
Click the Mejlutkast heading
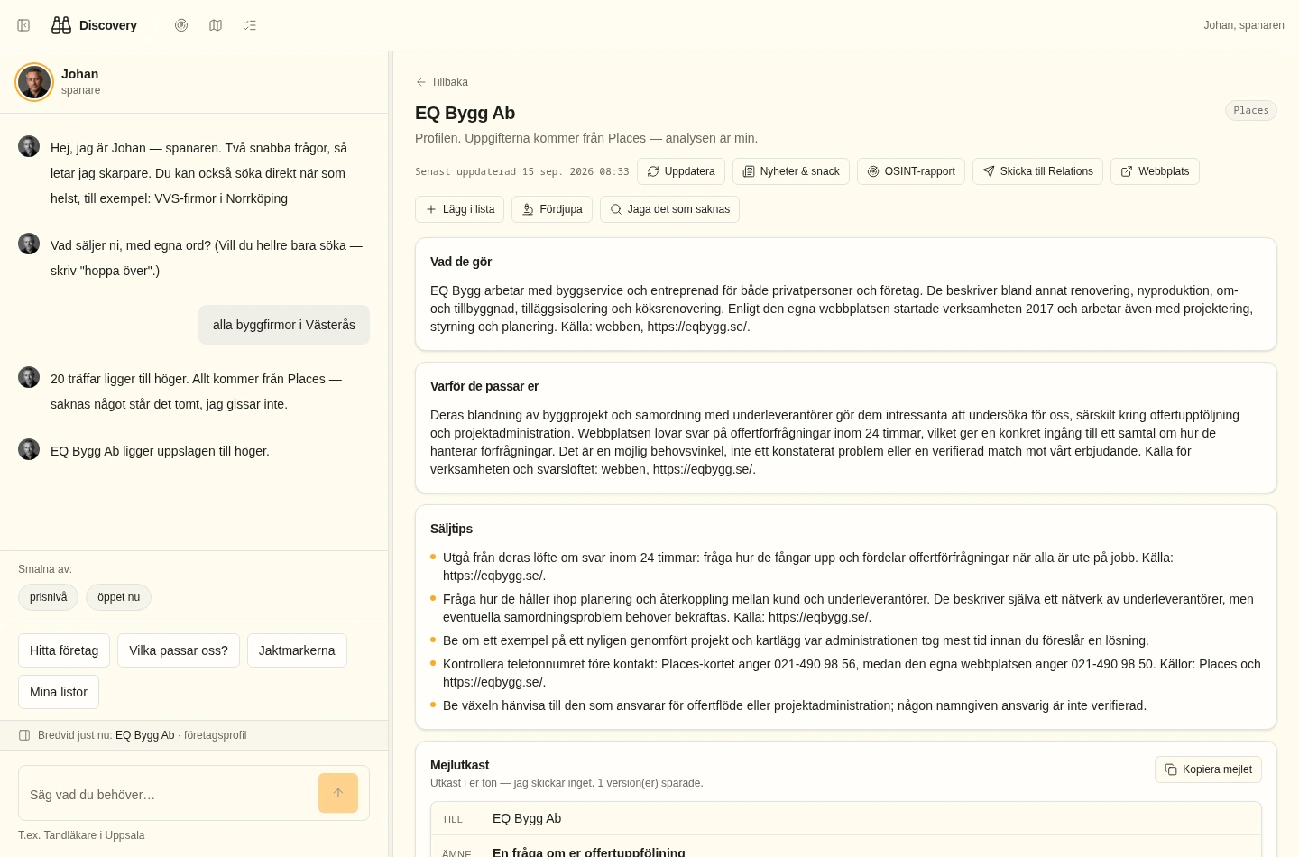460,765
